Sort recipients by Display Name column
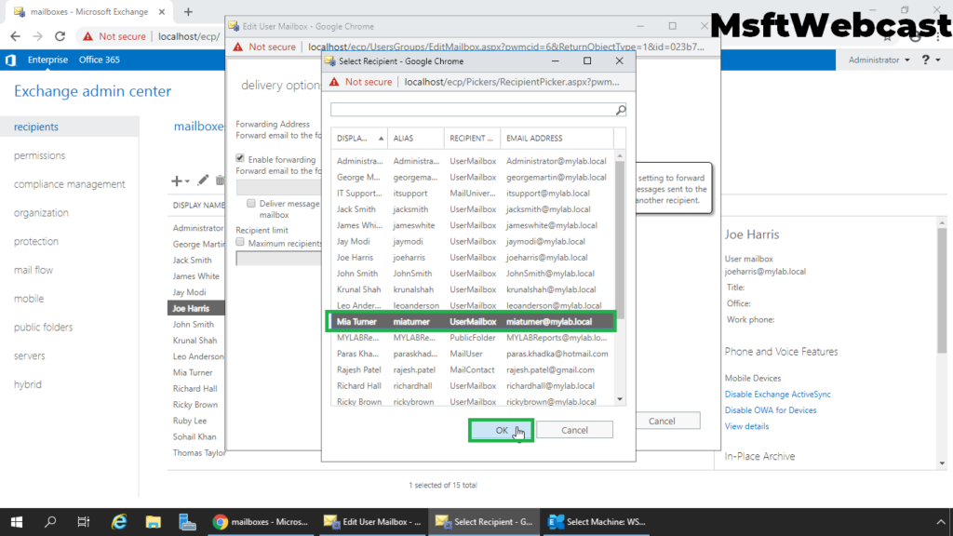The height and width of the screenshot is (536, 953). point(359,139)
